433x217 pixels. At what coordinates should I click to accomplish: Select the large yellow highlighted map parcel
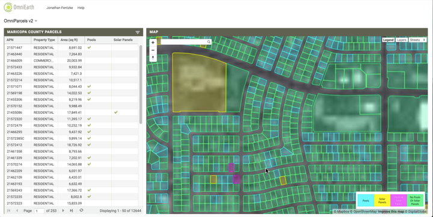tap(199, 83)
